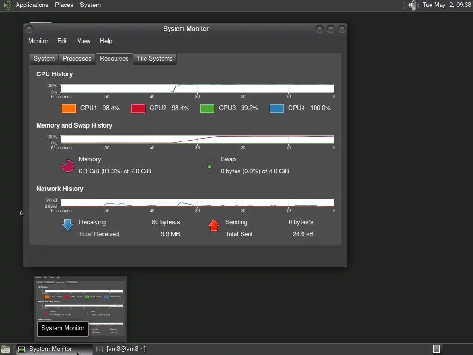
Task: Click the Memory pie chart icon
Action: (x=67, y=166)
